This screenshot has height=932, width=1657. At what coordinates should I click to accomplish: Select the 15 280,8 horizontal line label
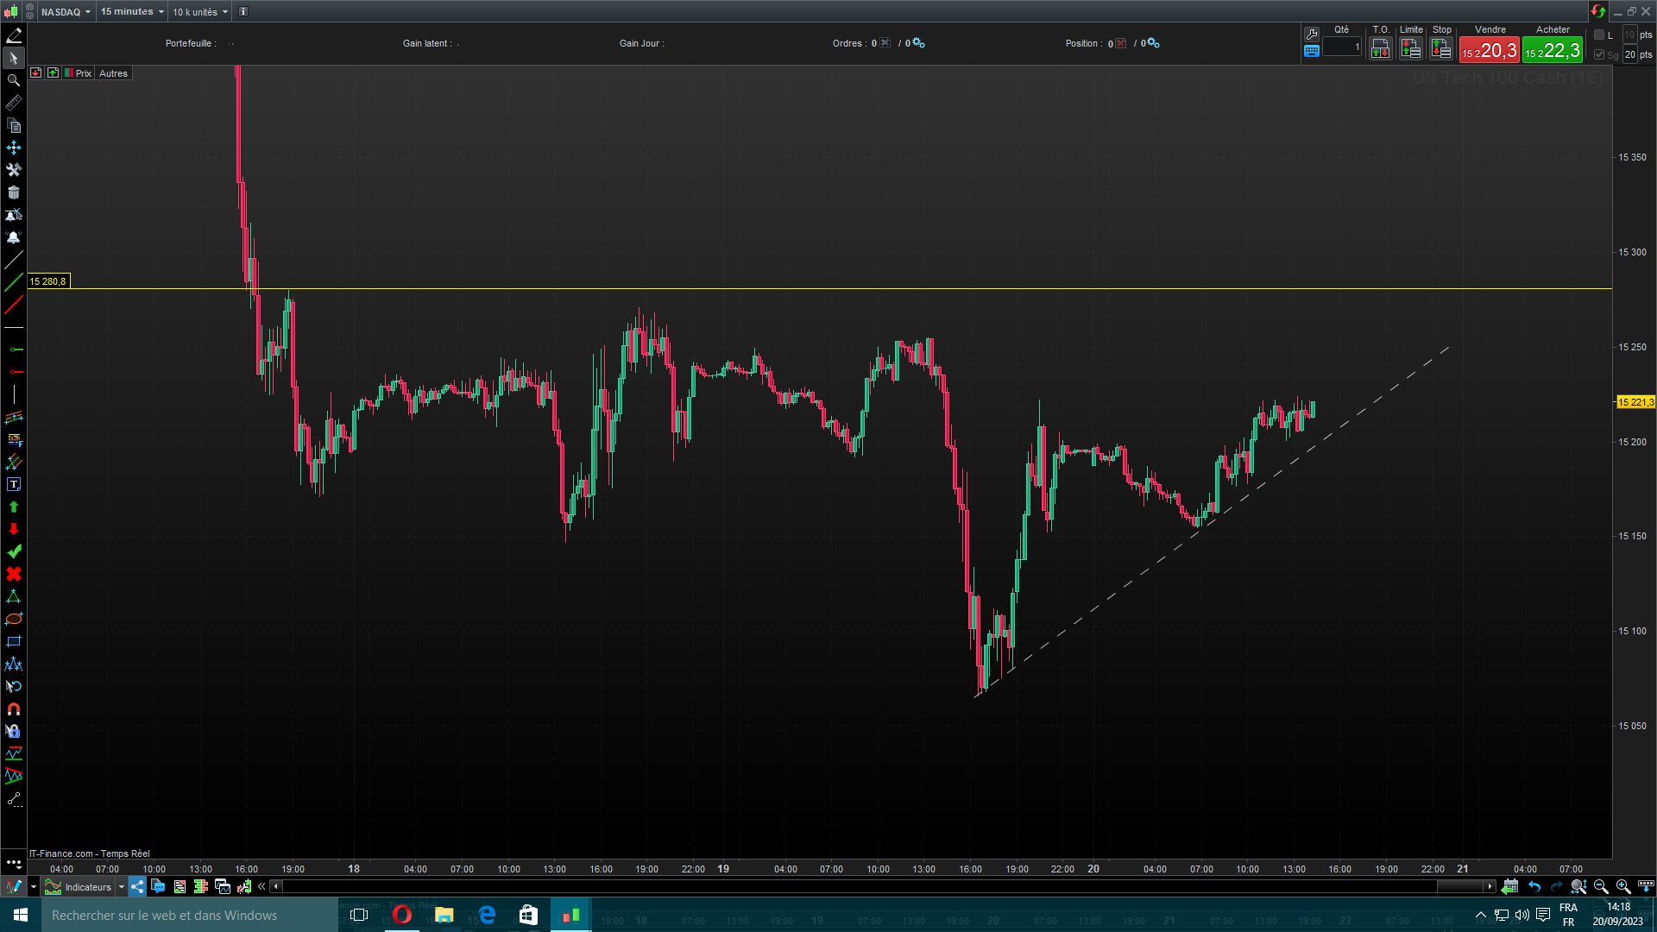pos(48,281)
